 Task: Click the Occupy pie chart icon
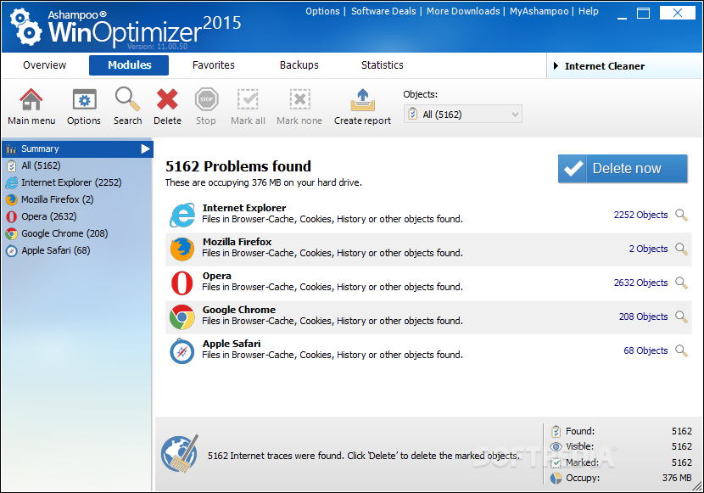556,479
